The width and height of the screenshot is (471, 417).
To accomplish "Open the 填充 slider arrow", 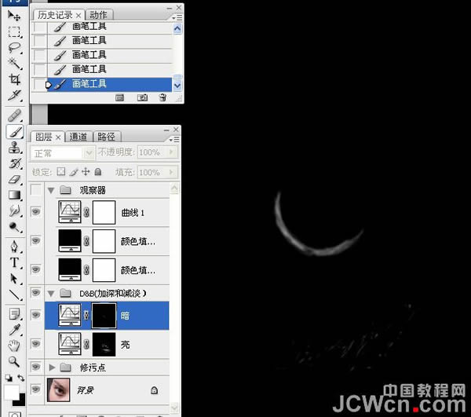I will click(171, 172).
